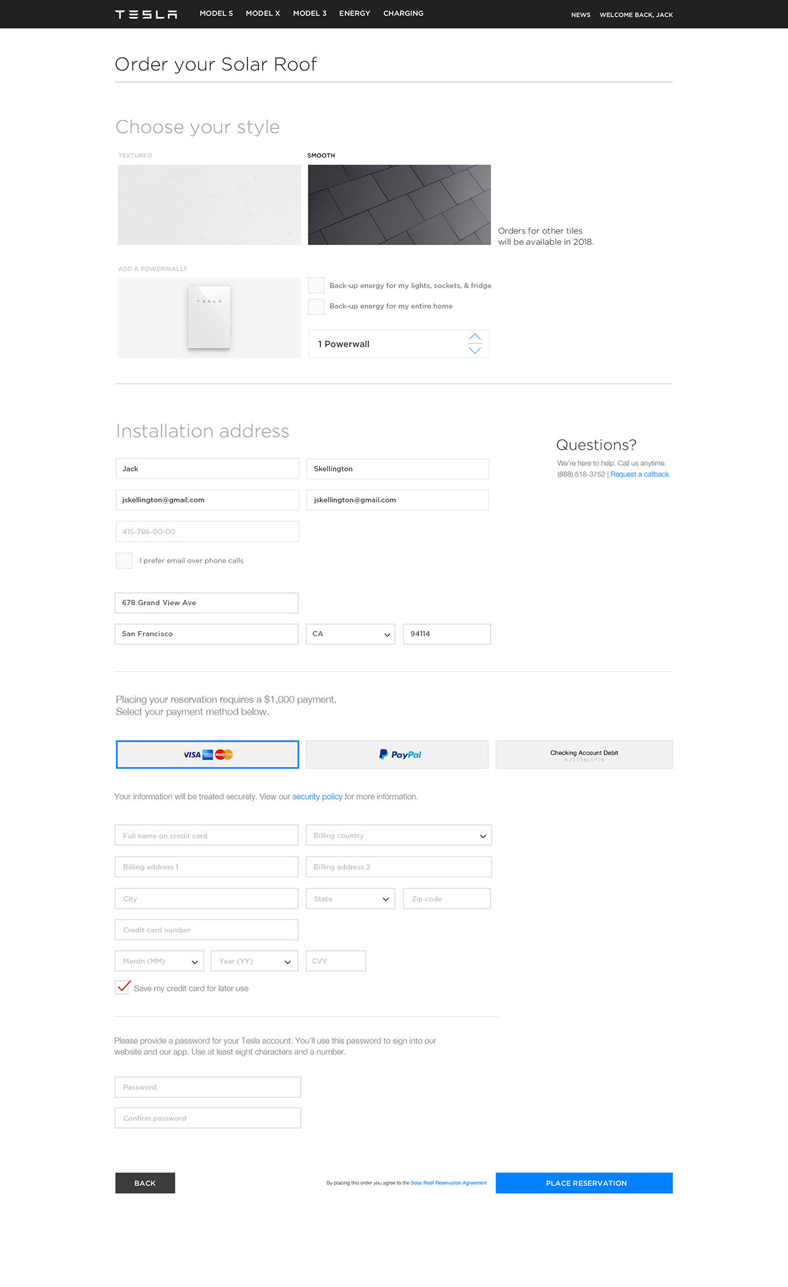Screen dimensions: 788x1287
Task: Click the 1 Powerwall quantity field
Action: [399, 343]
